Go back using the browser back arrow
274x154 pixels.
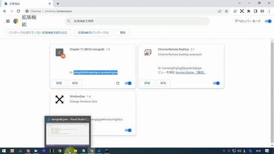tap(5, 11)
